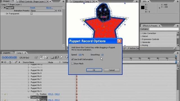
Task: Expand Puppet Pin 10 properties
Action: pyautogui.click(x=29, y=70)
